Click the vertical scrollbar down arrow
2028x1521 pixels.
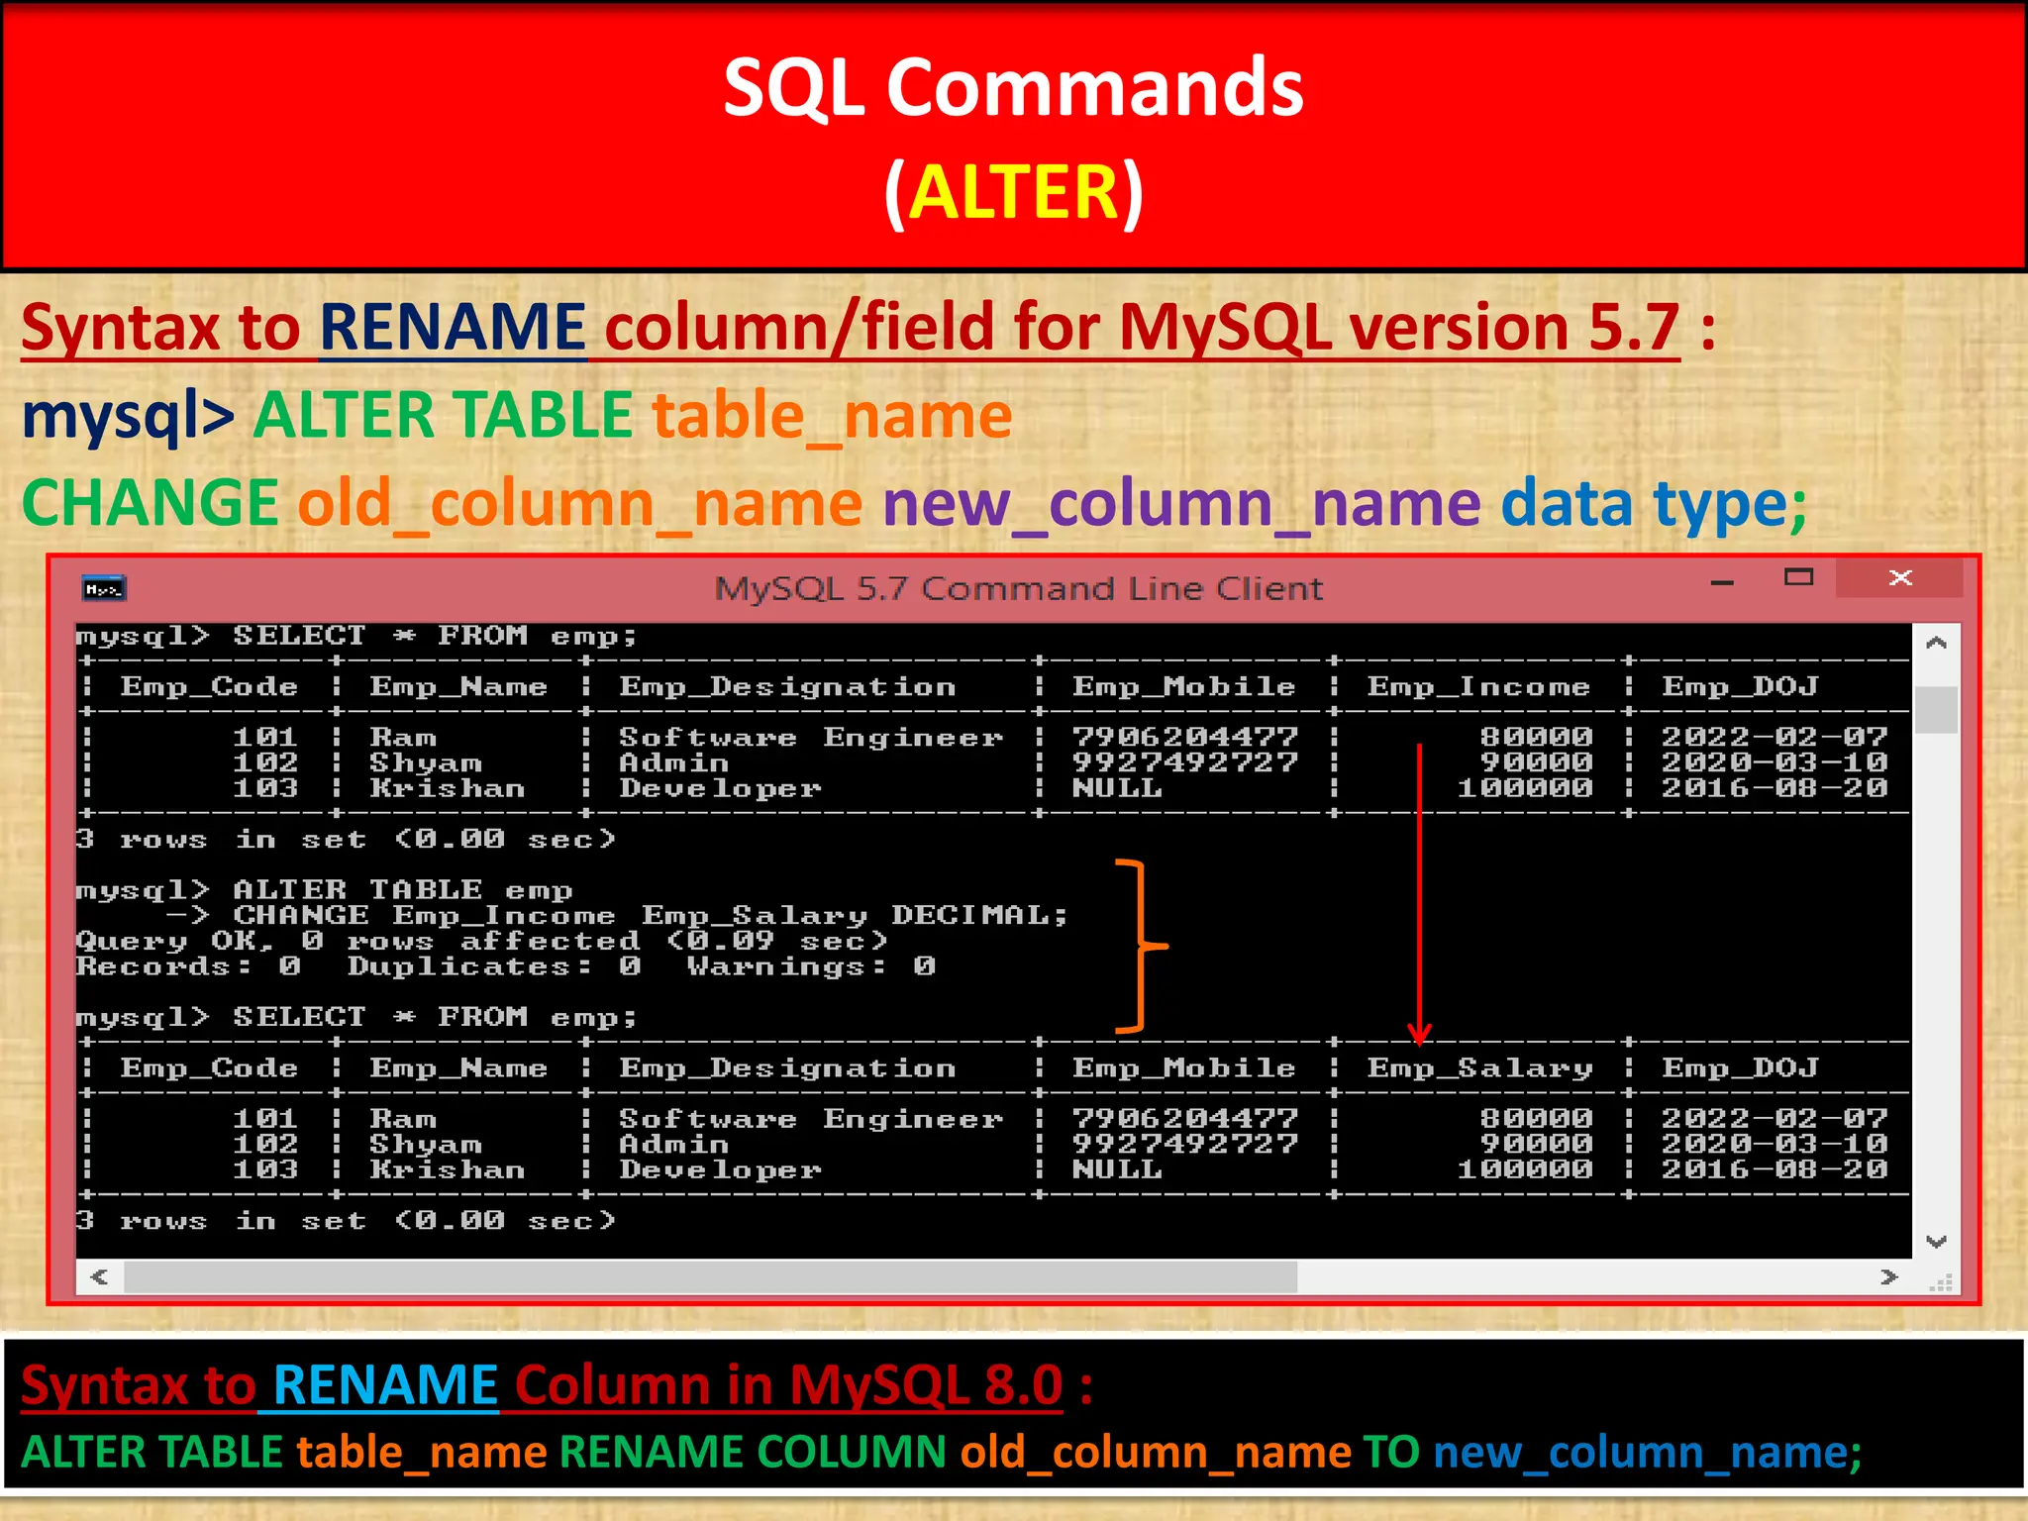(1937, 1241)
